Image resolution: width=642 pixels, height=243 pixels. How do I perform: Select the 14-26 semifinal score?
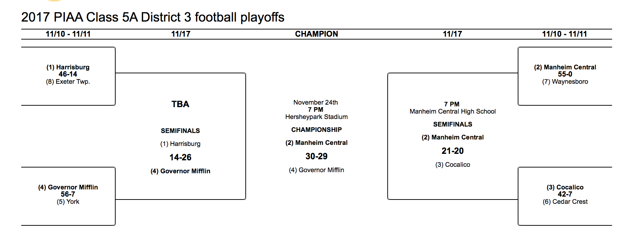tap(180, 157)
